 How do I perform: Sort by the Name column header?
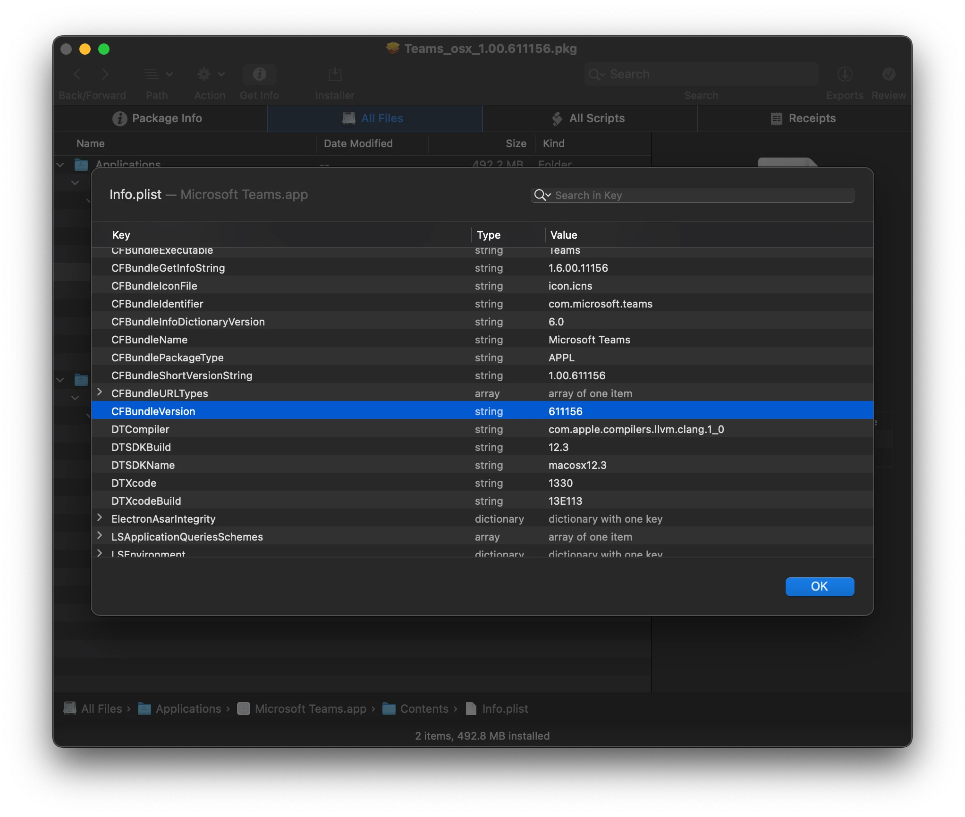[91, 143]
